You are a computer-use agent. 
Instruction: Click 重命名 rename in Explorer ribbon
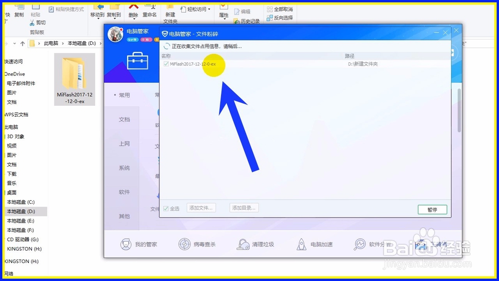tap(150, 11)
